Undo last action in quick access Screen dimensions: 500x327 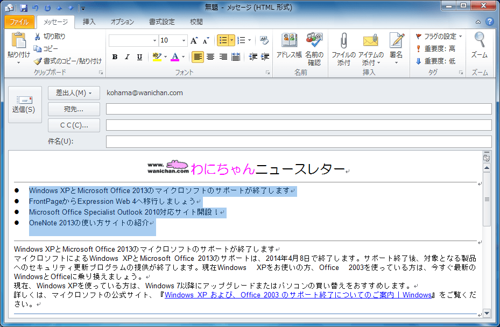tap(36, 8)
